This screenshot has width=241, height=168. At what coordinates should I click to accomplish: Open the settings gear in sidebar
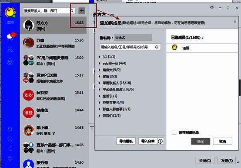10,158
